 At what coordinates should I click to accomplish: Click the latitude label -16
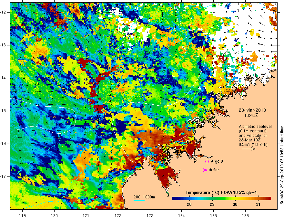(3, 144)
